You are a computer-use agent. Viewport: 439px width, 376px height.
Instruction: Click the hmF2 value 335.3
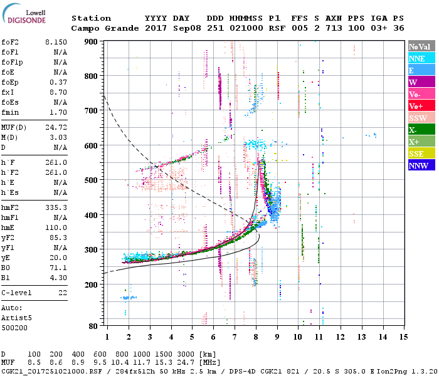(x=56, y=207)
